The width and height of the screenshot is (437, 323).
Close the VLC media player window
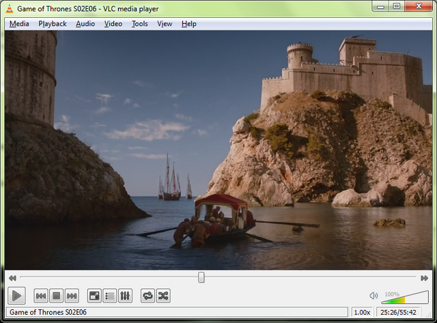coord(419,6)
